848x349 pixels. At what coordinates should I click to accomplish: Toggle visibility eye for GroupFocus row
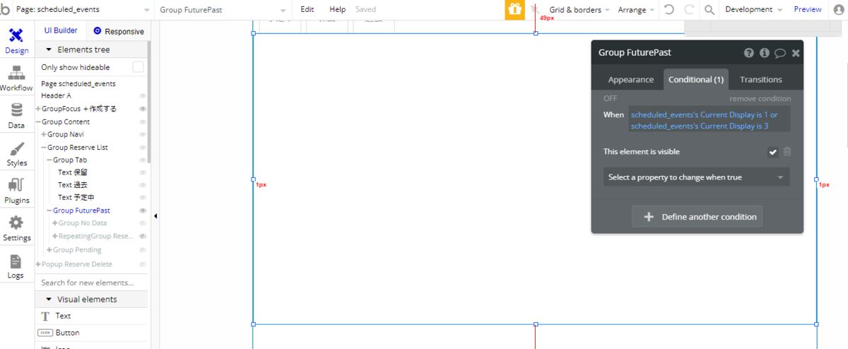143,109
